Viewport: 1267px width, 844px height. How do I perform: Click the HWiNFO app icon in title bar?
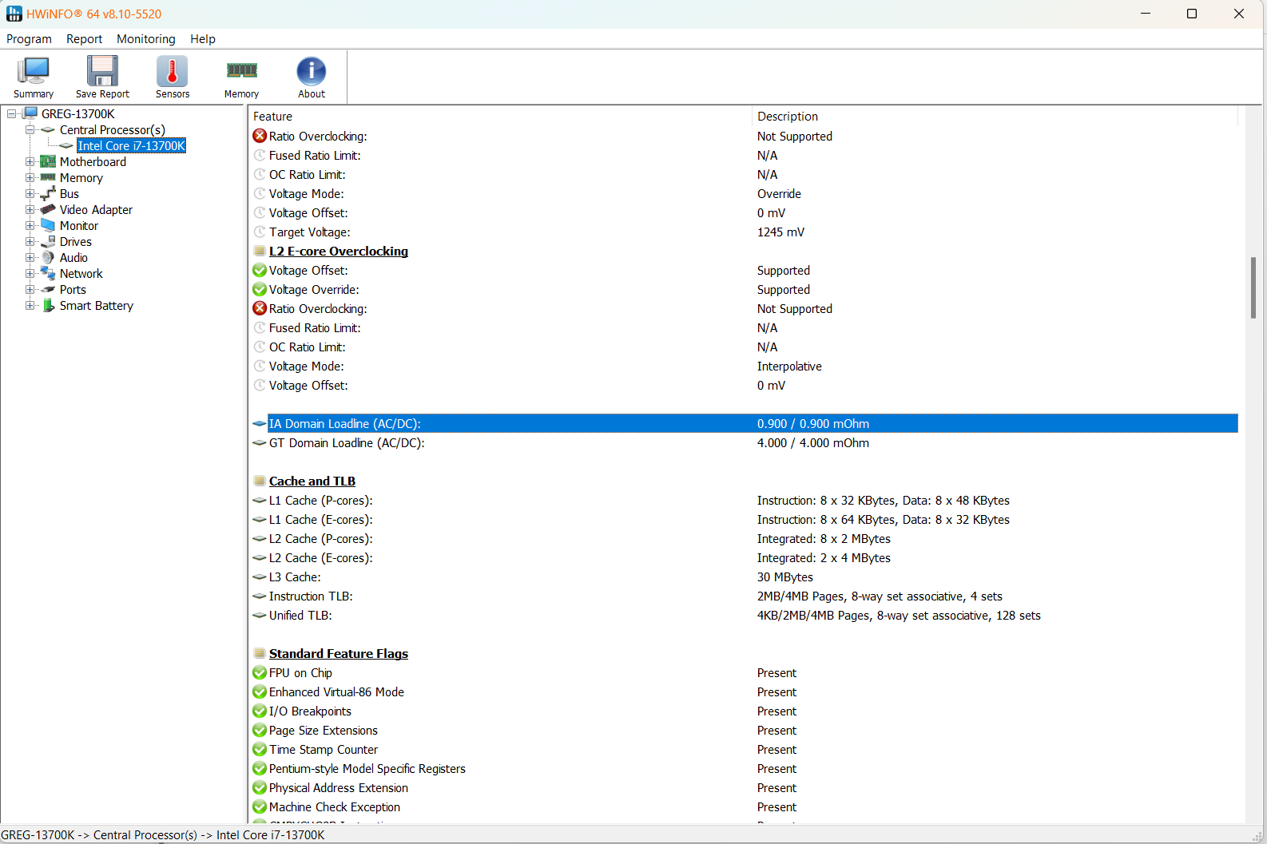14,14
